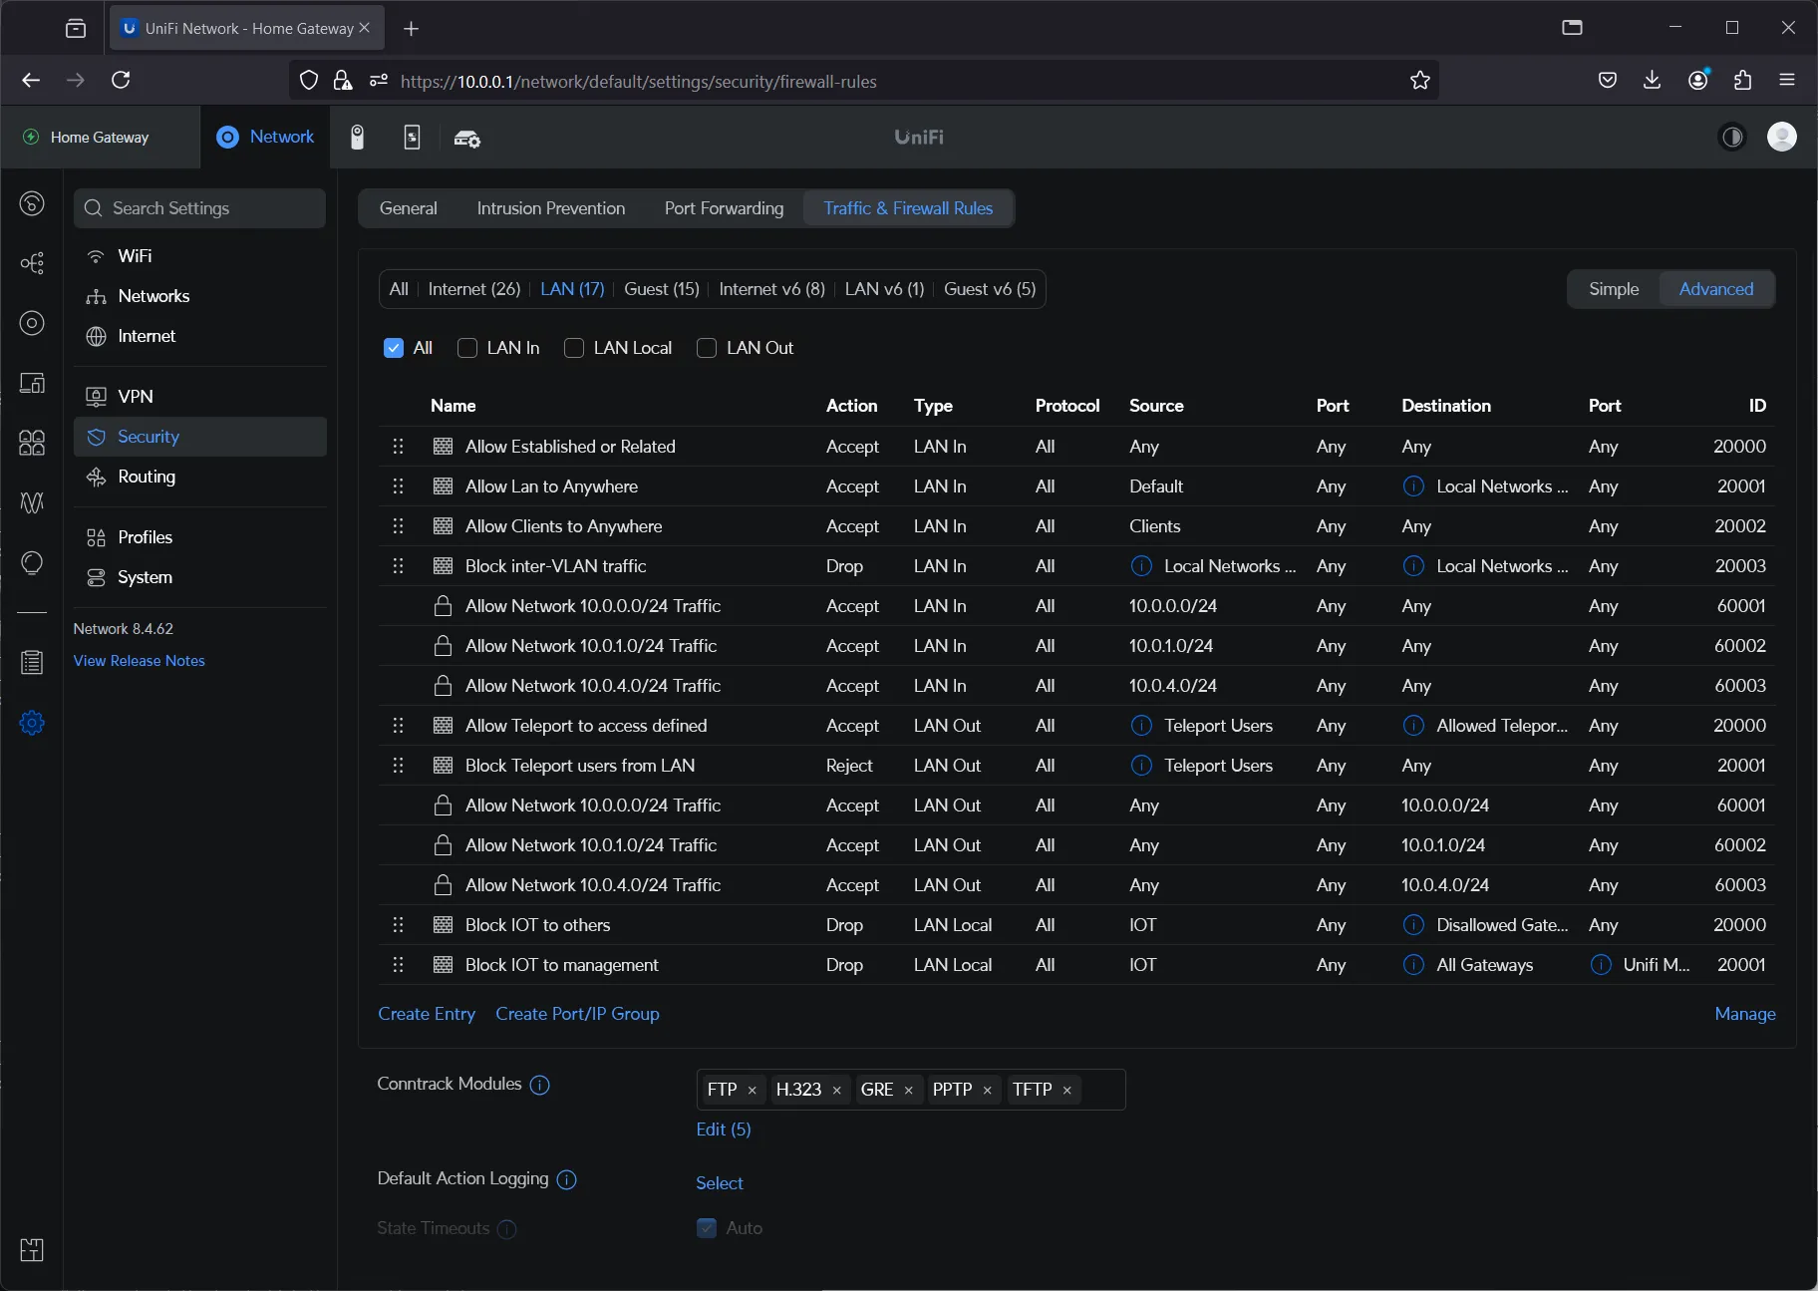Remove H.323 conntrack module tag
This screenshot has height=1291, width=1818.
[836, 1091]
